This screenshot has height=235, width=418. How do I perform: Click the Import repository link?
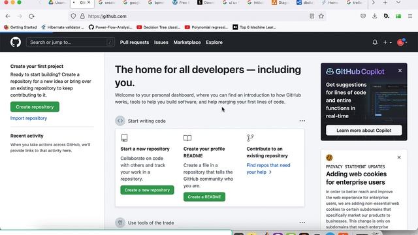[x=29, y=118]
